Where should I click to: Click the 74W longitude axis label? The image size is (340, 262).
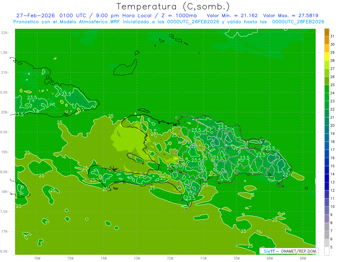[104, 258]
